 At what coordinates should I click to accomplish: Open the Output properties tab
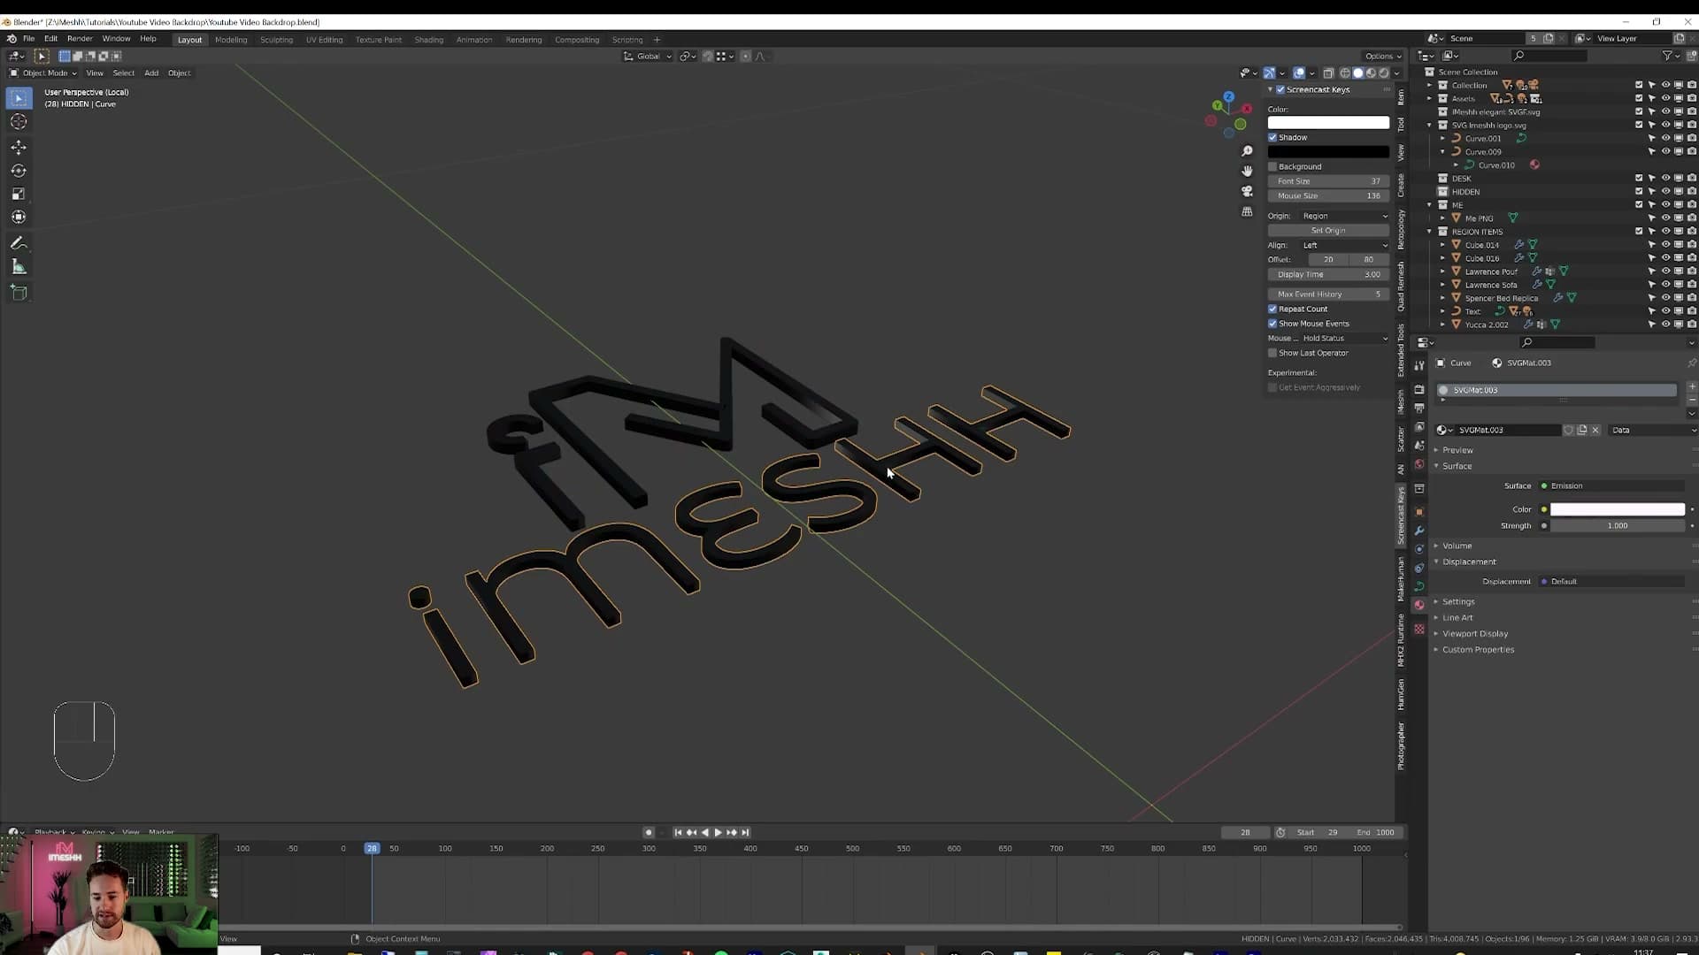pyautogui.click(x=1419, y=408)
